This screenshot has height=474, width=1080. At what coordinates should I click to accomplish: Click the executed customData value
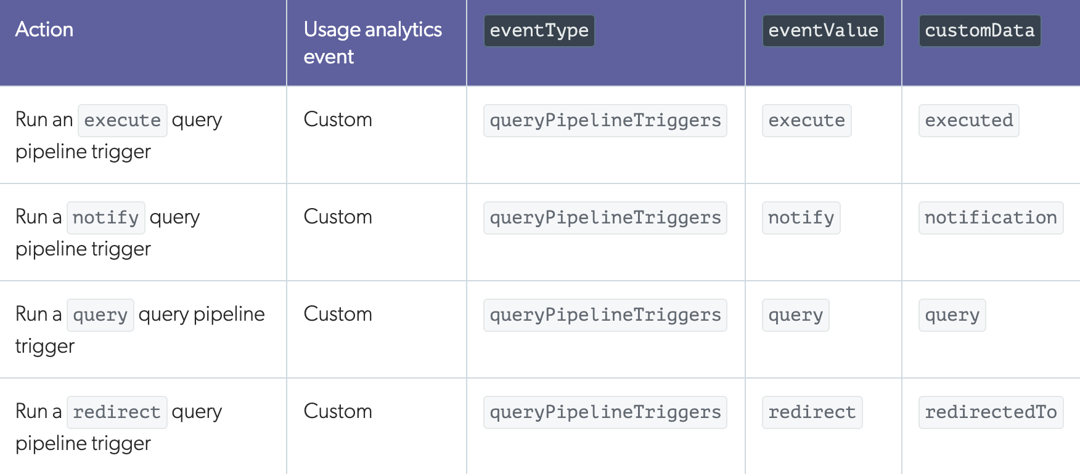(968, 121)
